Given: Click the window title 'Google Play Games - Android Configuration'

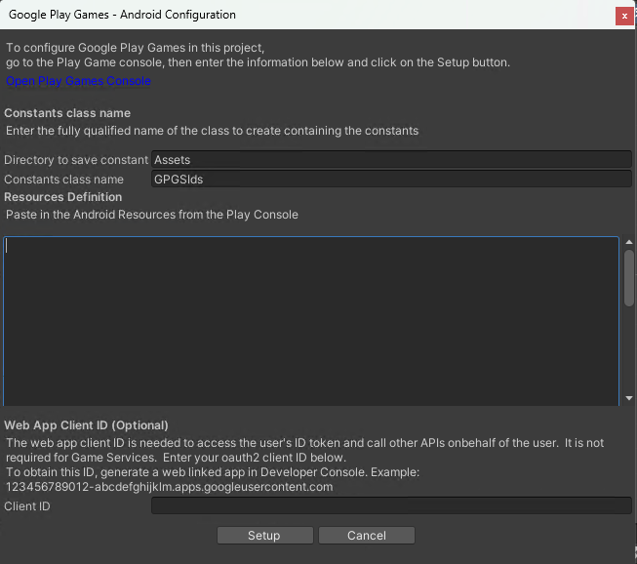Looking at the screenshot, I should pos(122,15).
